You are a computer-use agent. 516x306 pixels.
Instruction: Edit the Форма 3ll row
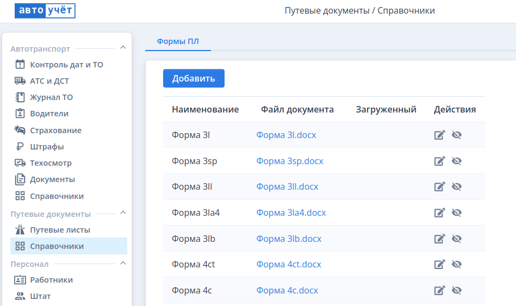(x=440, y=186)
